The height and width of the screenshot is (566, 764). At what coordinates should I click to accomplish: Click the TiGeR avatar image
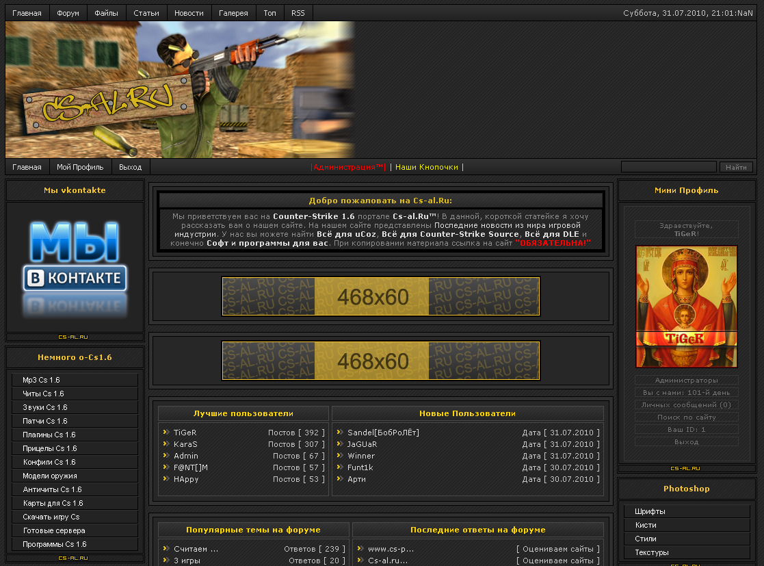(x=687, y=306)
